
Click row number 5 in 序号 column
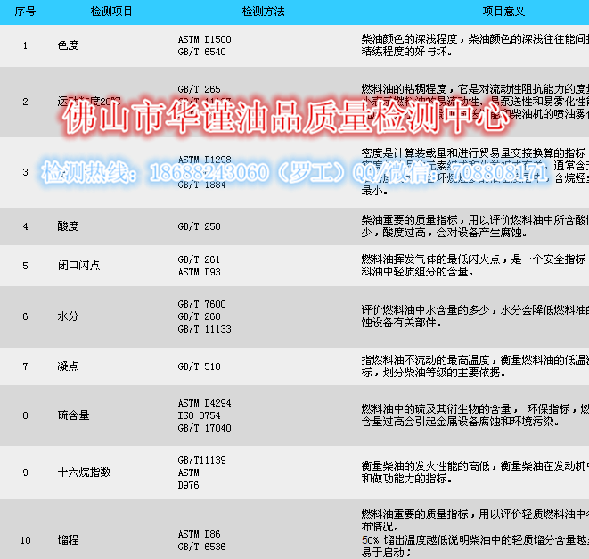25,266
